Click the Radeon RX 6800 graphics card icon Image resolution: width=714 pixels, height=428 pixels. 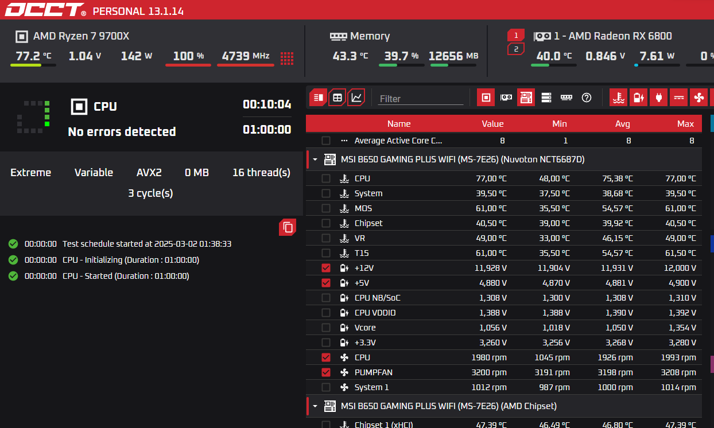[x=542, y=36]
